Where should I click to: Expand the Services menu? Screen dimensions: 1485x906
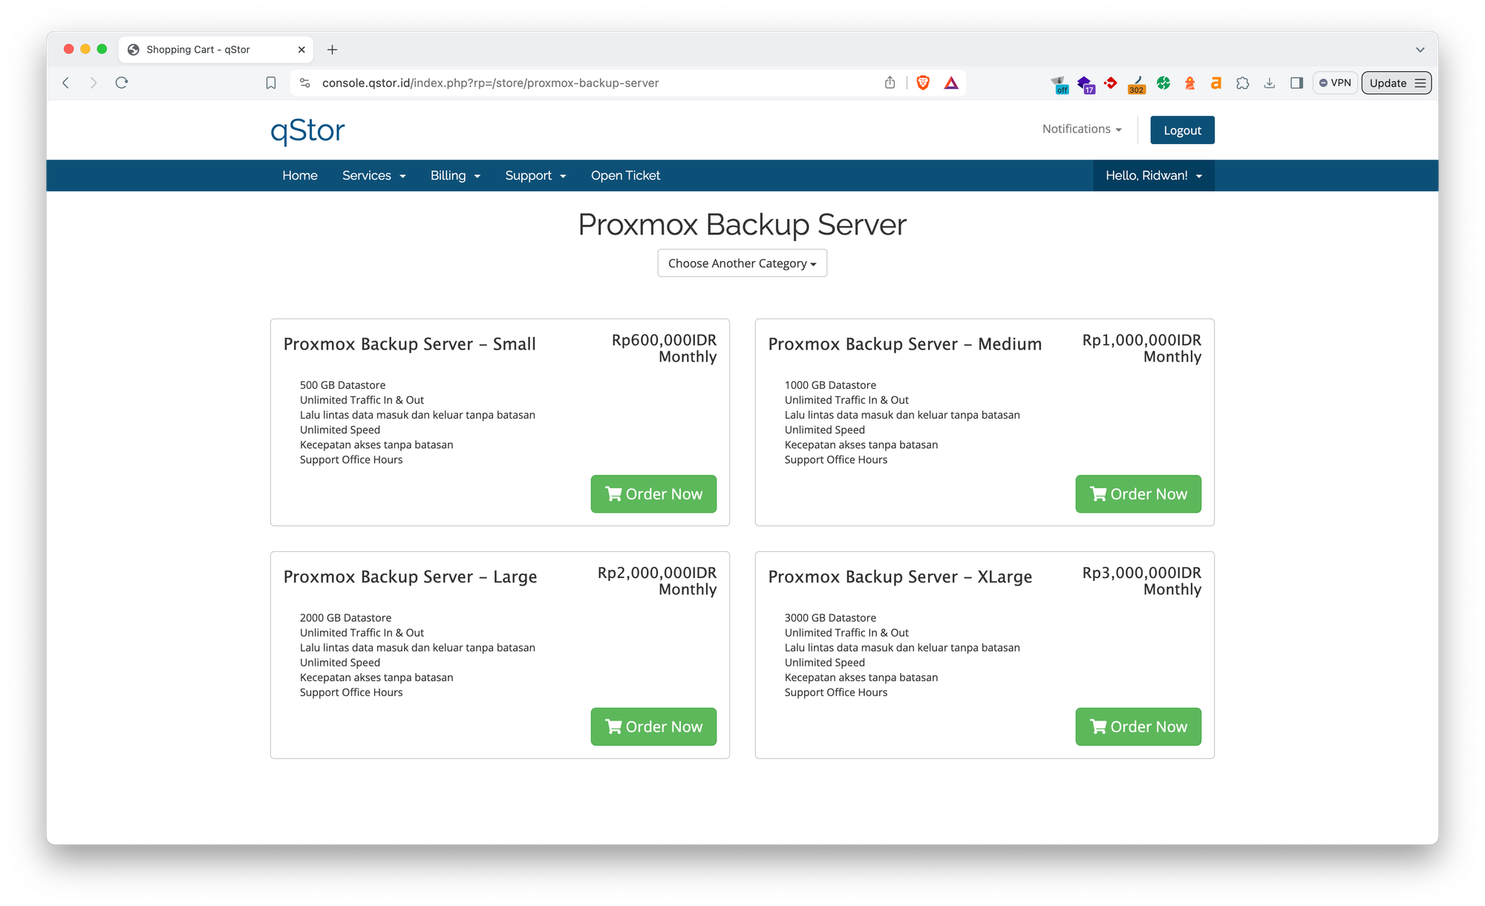coord(374,175)
